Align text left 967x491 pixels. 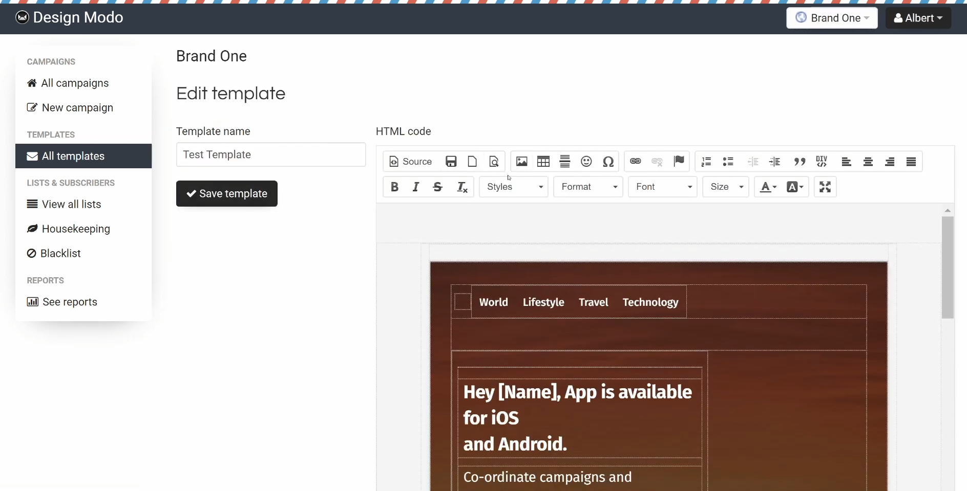846,162
